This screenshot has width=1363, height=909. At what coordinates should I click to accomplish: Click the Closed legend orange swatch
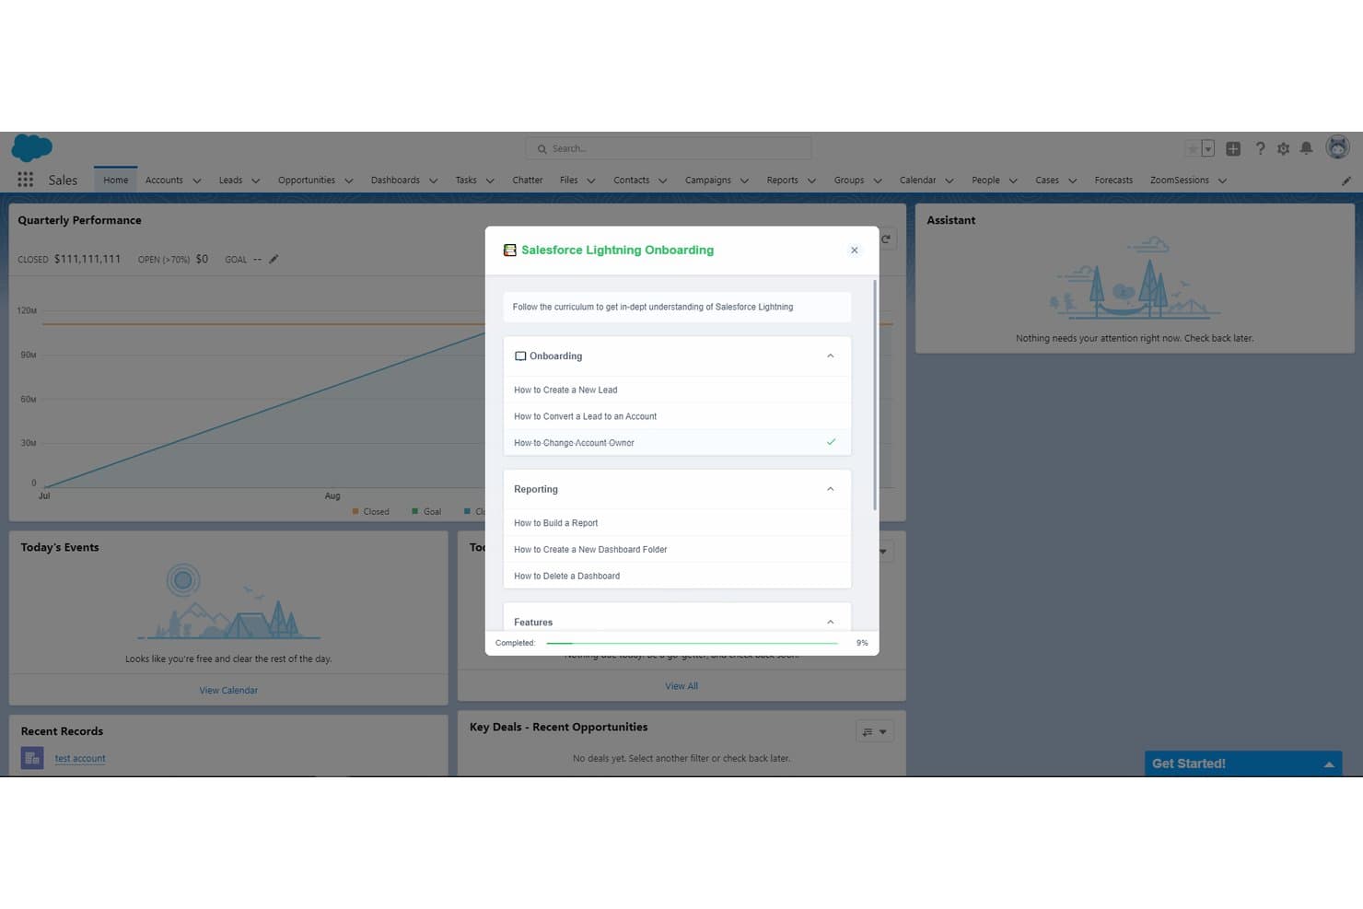tap(355, 512)
